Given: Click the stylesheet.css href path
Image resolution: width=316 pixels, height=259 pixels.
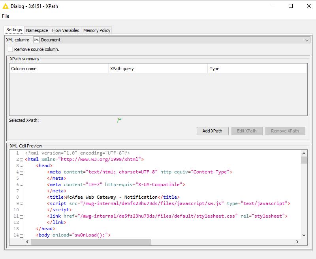Looking at the screenshot, I should [158, 216].
